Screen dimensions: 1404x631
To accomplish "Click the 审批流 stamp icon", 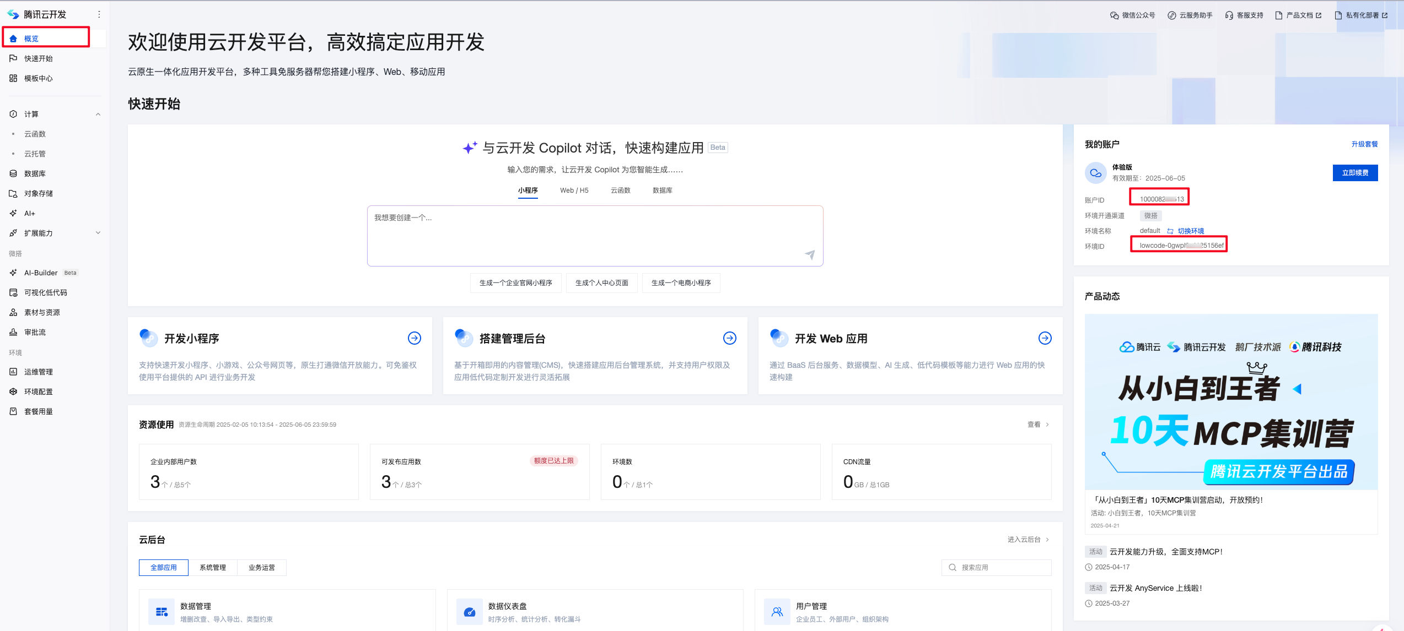I will pos(13,332).
